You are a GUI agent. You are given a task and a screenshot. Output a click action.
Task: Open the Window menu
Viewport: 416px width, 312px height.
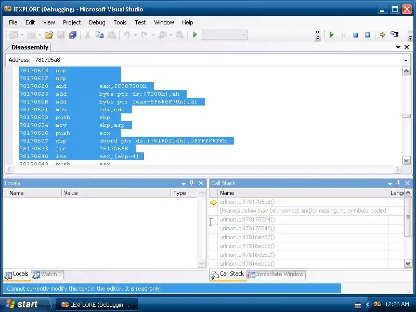[164, 22]
